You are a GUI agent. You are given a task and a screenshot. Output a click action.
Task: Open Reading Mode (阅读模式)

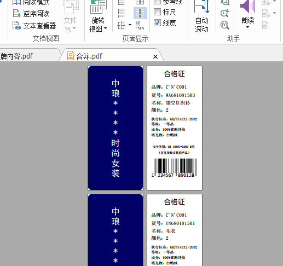[x=31, y=2]
